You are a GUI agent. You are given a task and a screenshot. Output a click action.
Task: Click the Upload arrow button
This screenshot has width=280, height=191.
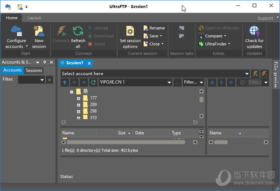(x=98, y=28)
